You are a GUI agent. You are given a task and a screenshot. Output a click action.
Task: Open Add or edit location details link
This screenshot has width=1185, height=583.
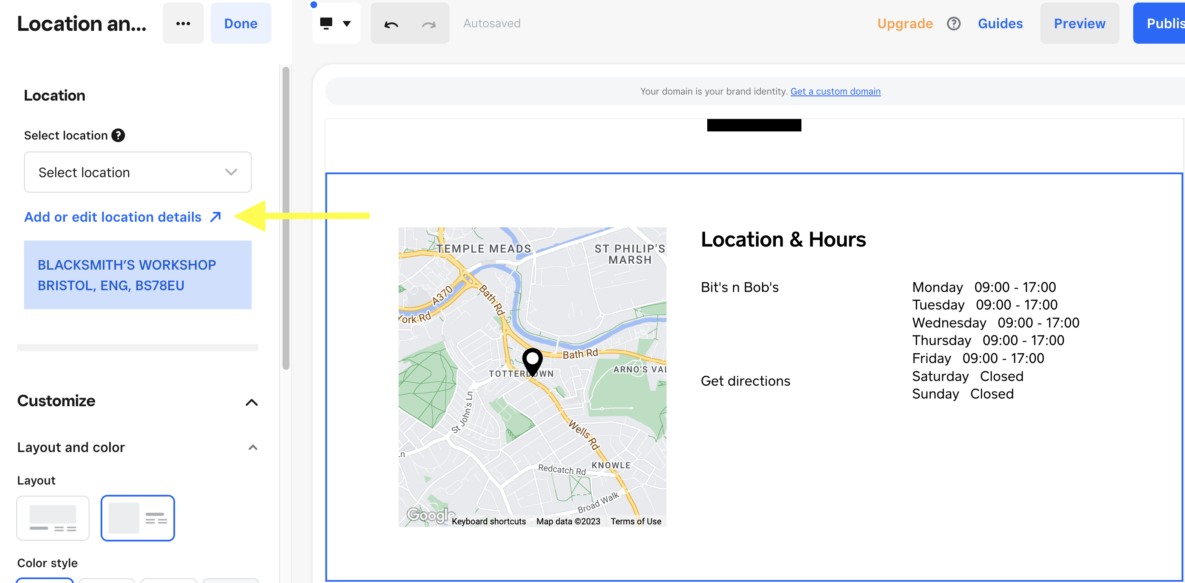coord(123,217)
